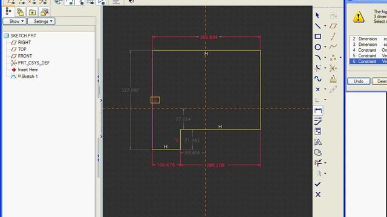Screen dimensions: 387x217
Task: Click the Analysis feature icon
Action: point(333,79)
